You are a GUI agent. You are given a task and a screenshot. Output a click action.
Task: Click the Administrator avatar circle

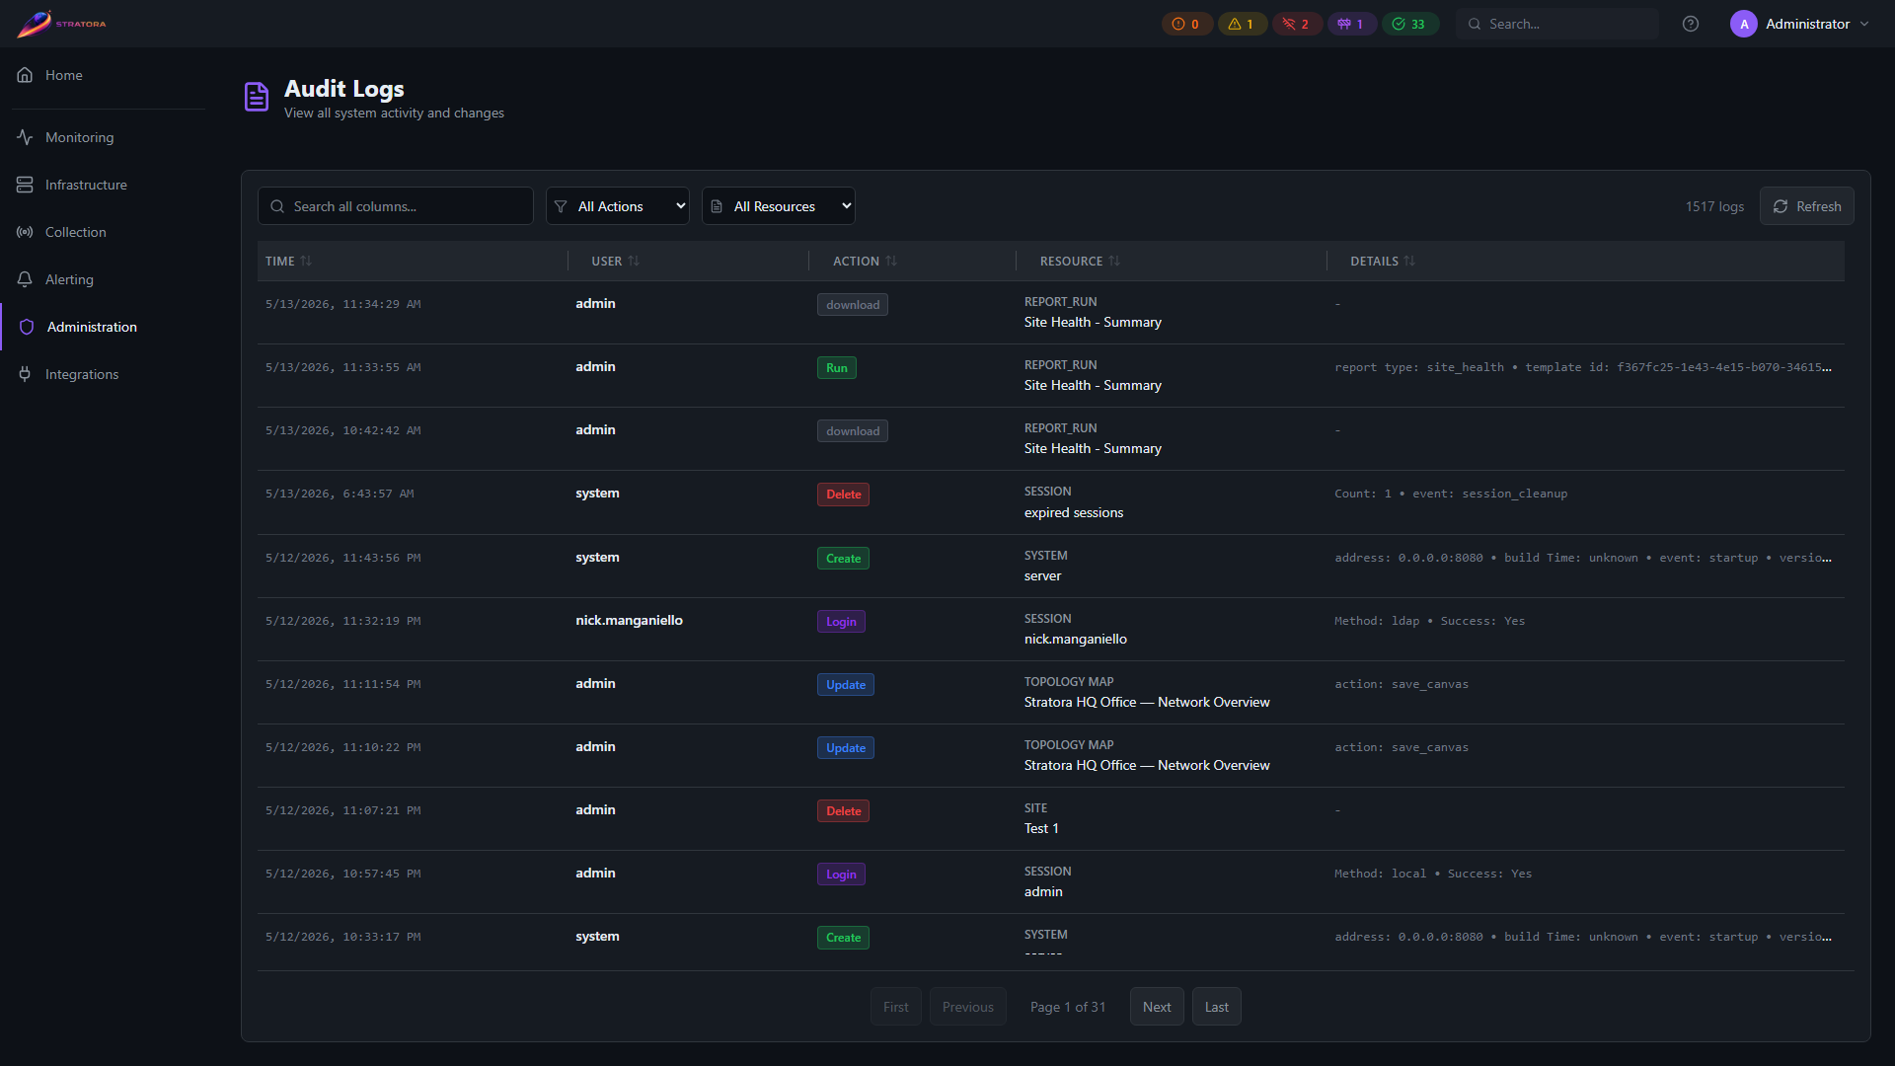tap(1744, 24)
